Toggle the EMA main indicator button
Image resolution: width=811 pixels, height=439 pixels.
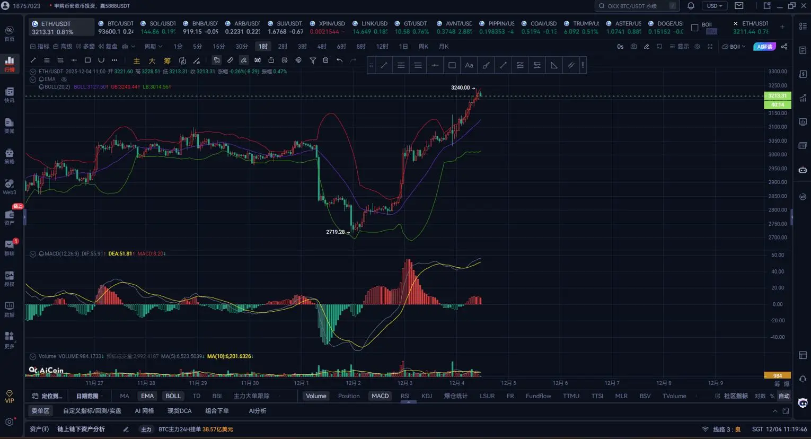pyautogui.click(x=147, y=396)
